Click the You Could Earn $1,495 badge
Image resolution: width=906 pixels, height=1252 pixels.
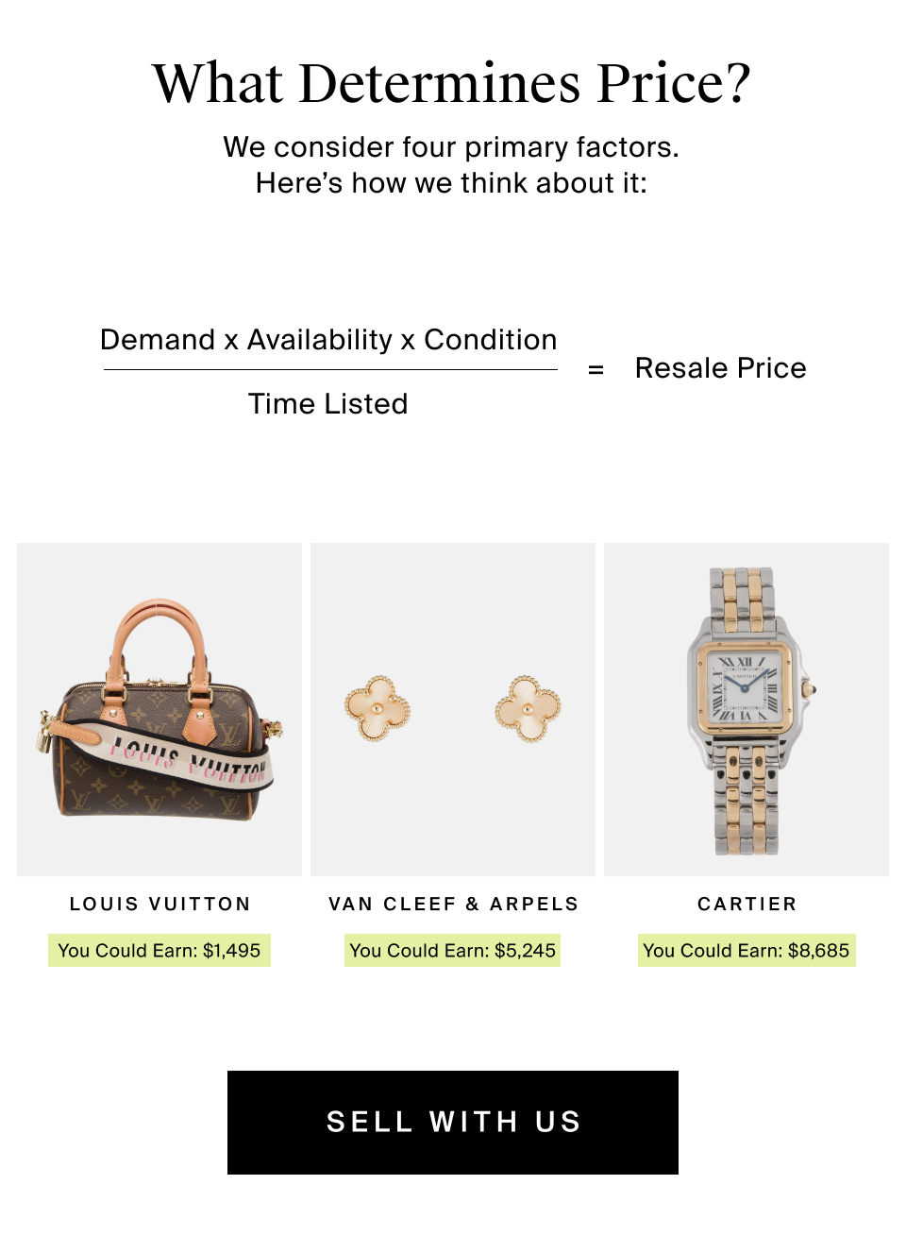(x=159, y=950)
